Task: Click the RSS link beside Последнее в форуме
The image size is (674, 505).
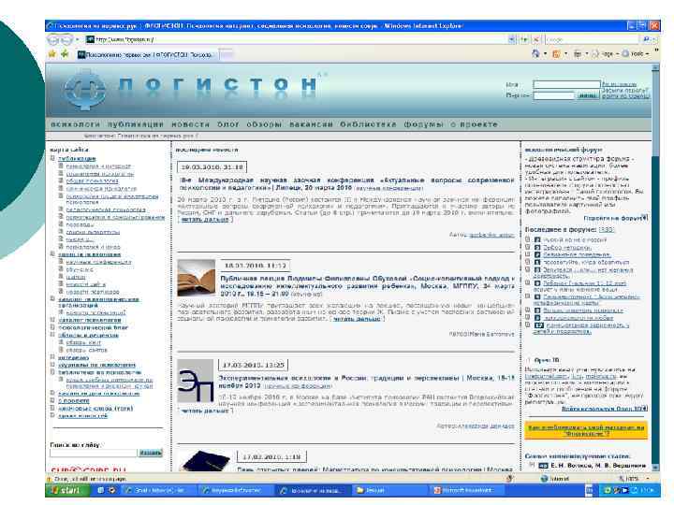Action: pos(607,230)
